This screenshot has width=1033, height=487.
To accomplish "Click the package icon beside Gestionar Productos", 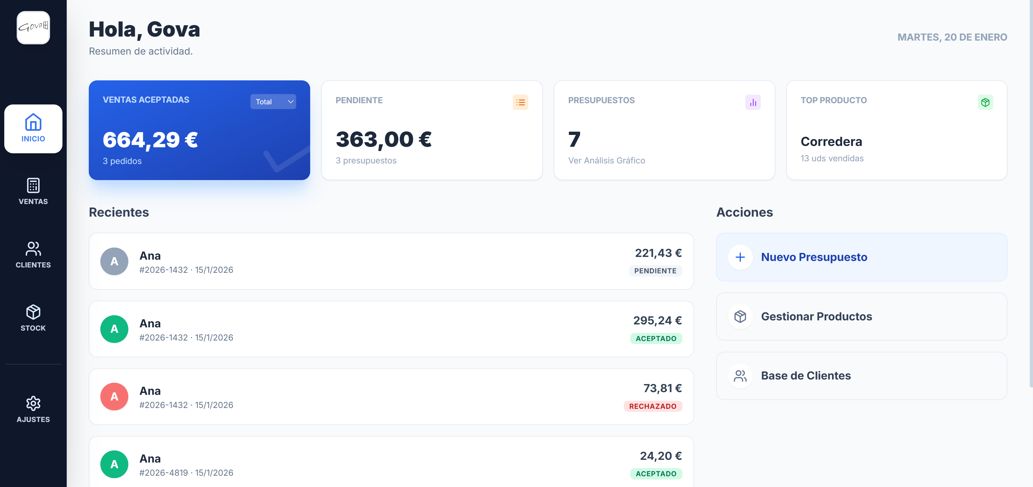I will pyautogui.click(x=740, y=316).
